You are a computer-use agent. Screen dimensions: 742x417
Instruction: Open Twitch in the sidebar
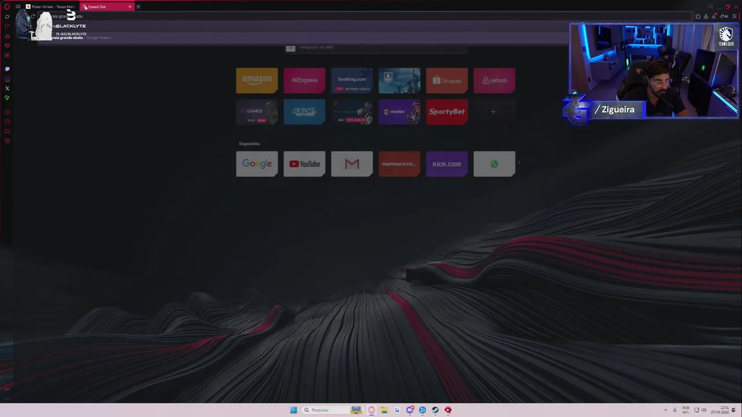click(x=7, y=69)
